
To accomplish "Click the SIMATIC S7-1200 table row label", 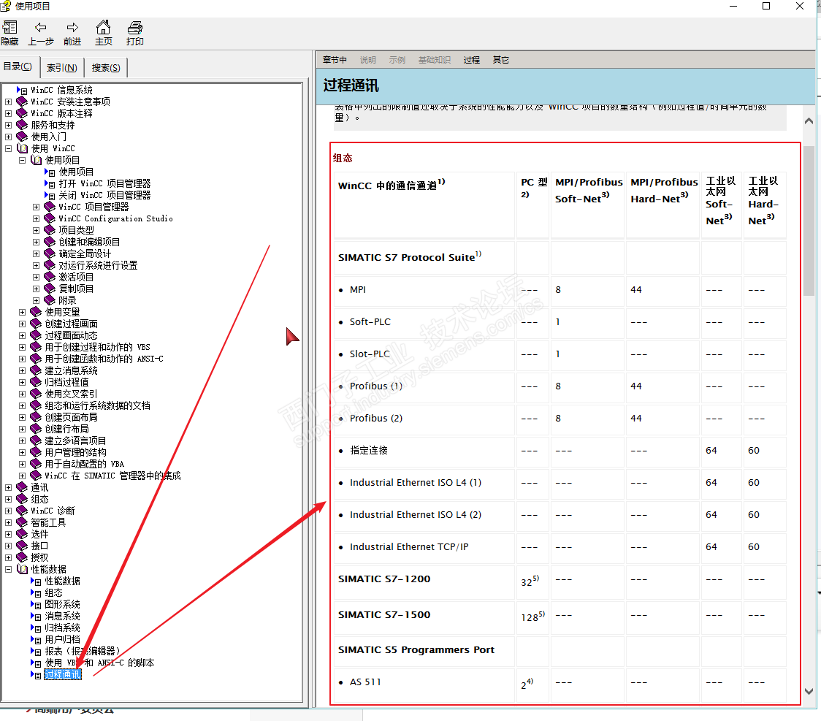I will (x=384, y=579).
